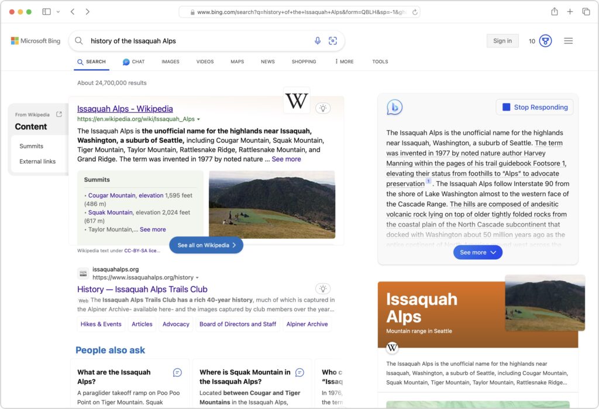Click lightbulb icon beside Wikipedia result

[x=322, y=108]
